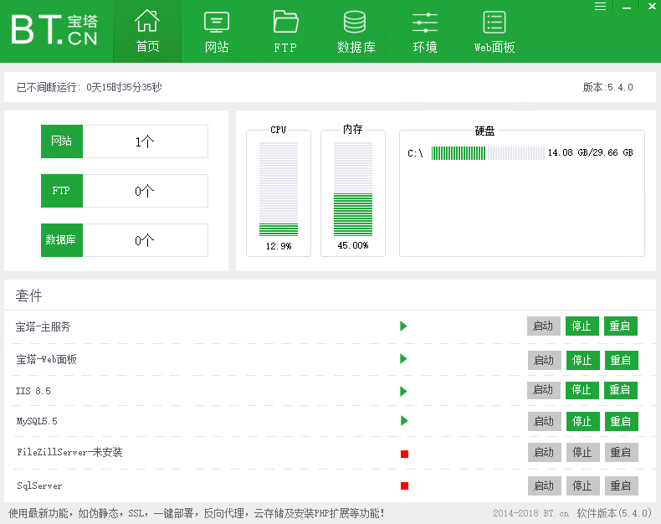
Task: Restart the IIS 8.5 service
Action: tap(621, 390)
